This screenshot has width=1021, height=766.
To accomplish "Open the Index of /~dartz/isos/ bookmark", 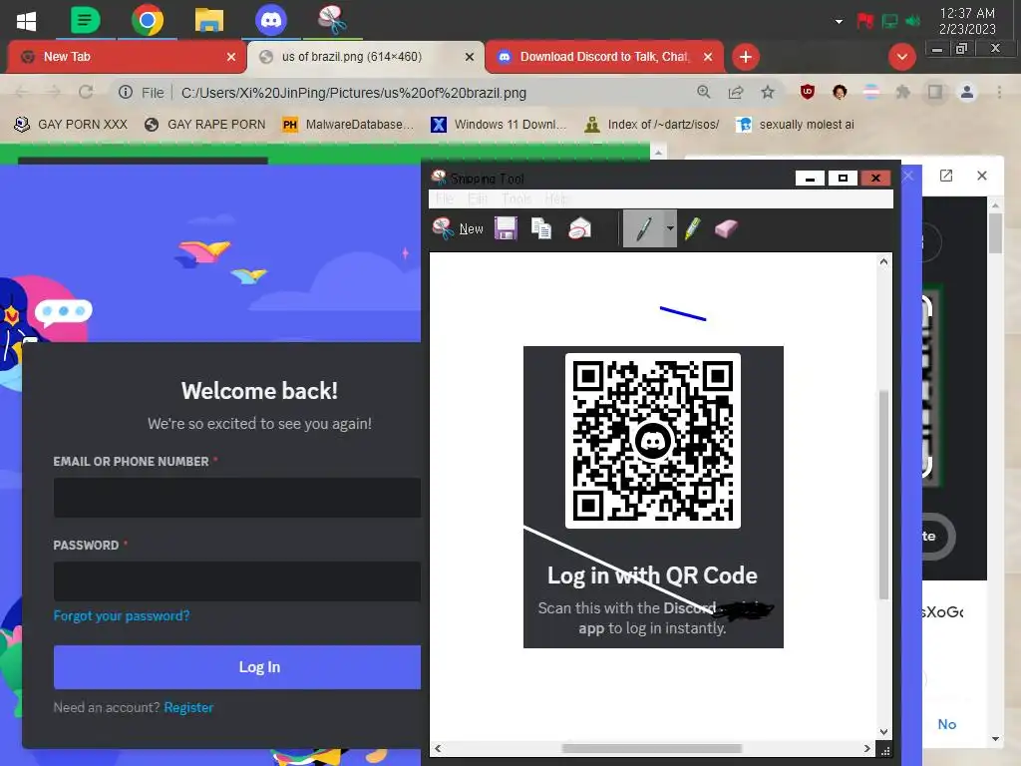I will [x=652, y=125].
